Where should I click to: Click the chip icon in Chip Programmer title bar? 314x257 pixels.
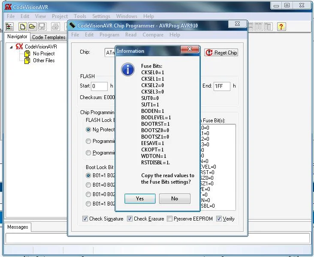click(x=72, y=25)
